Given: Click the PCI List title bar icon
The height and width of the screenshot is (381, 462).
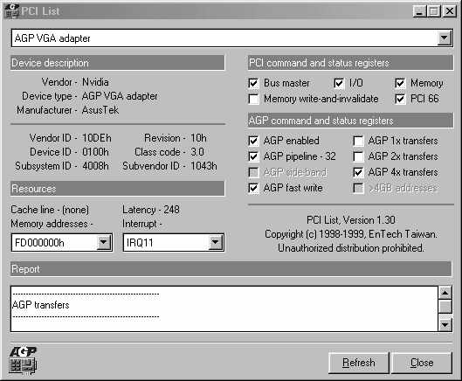Looking at the screenshot, I should click(11, 11).
